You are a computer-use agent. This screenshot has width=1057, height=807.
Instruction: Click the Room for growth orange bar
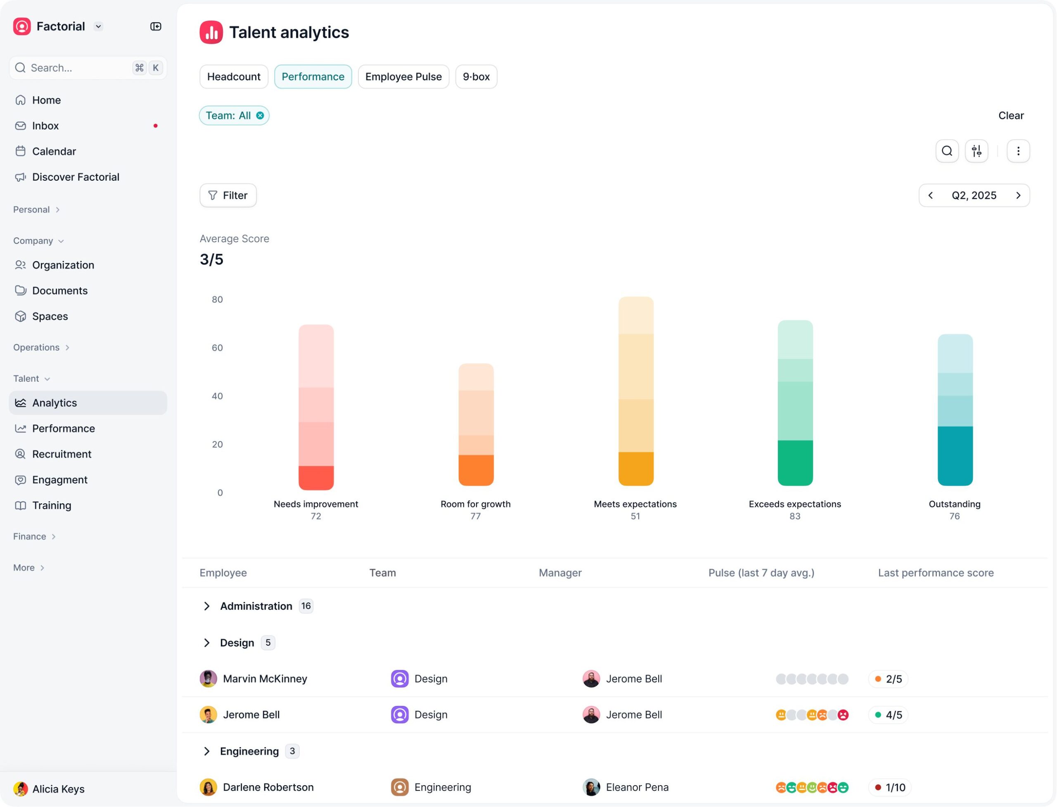click(476, 424)
